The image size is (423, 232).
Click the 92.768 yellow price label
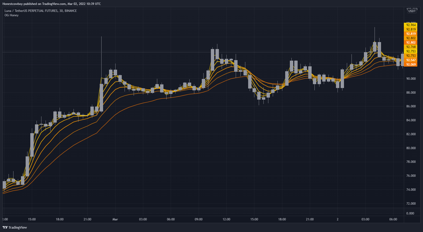(x=411, y=47)
